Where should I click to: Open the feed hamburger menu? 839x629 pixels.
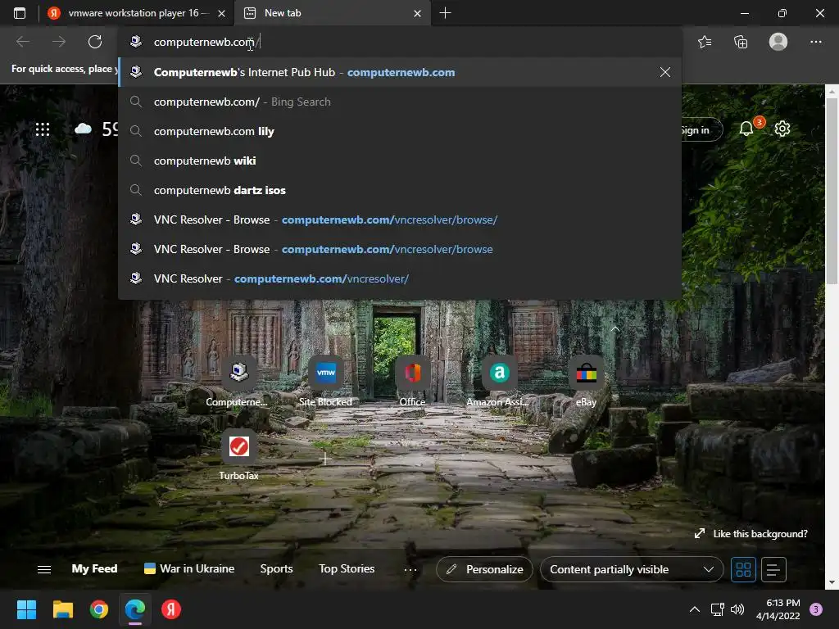coord(44,569)
